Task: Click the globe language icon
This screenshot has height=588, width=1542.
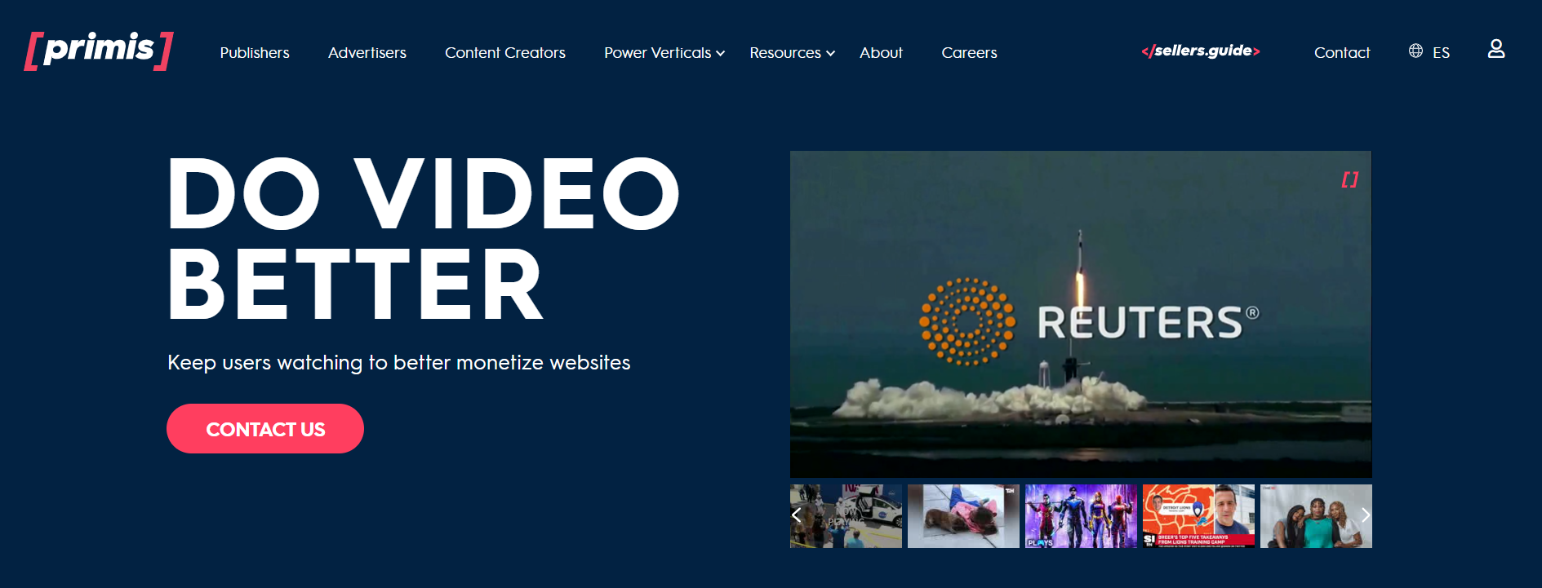Action: tap(1415, 51)
